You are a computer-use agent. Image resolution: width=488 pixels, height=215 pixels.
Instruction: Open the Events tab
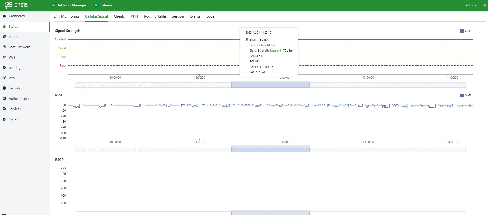tap(195, 16)
